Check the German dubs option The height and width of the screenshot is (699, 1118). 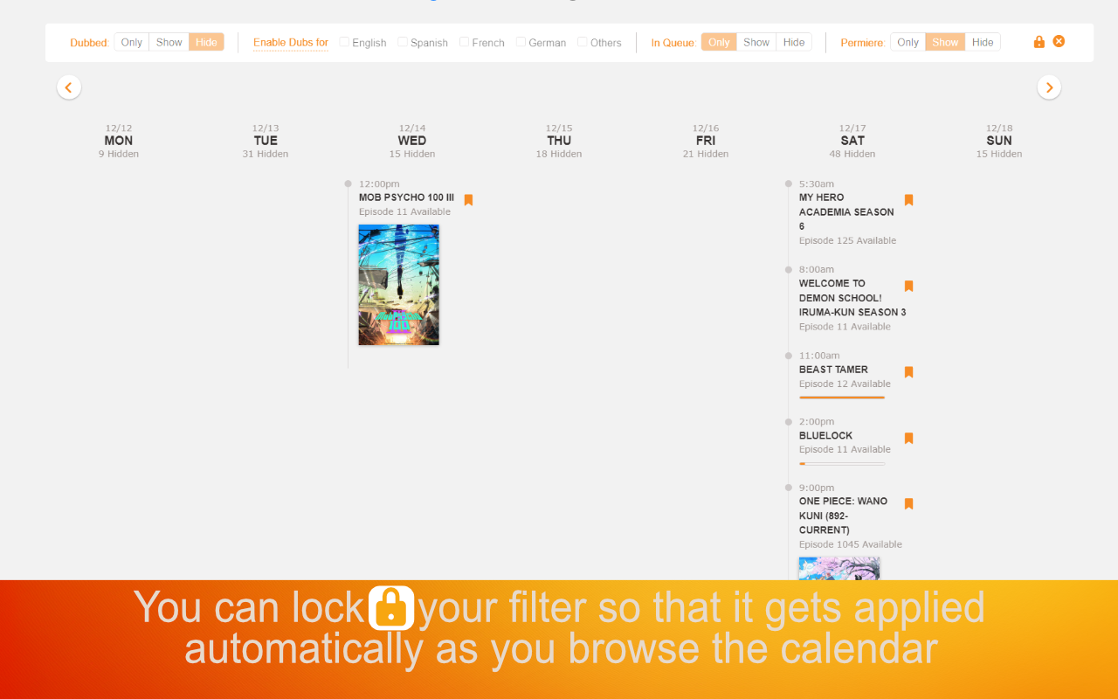pos(520,42)
